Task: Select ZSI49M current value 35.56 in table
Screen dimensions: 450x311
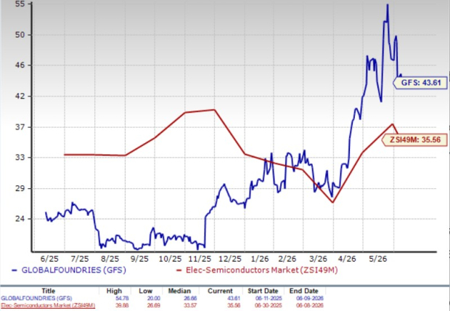Action: click(x=234, y=305)
